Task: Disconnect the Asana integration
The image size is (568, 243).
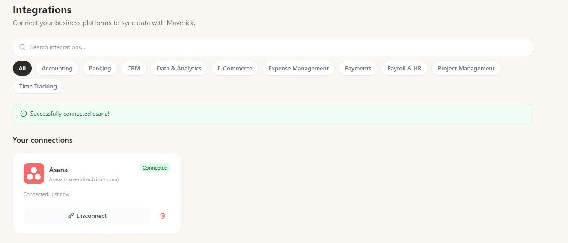Action: (87, 216)
